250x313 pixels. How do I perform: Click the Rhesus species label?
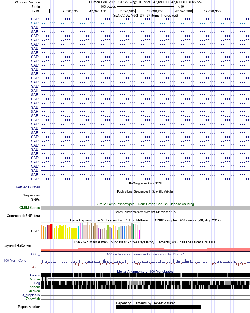(x=34, y=275)
